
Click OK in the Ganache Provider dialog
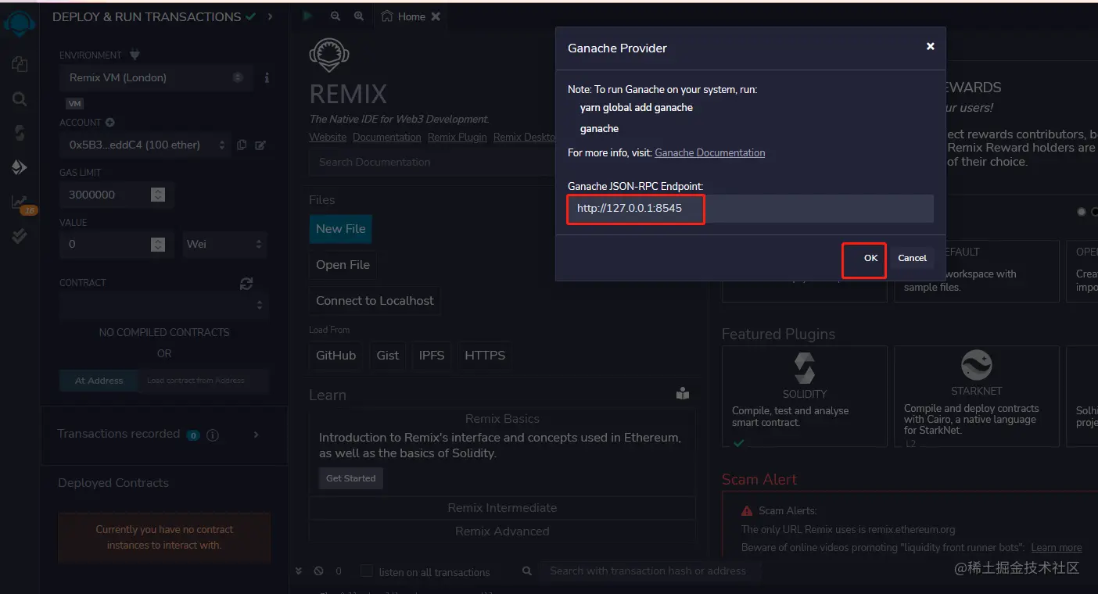tap(870, 258)
